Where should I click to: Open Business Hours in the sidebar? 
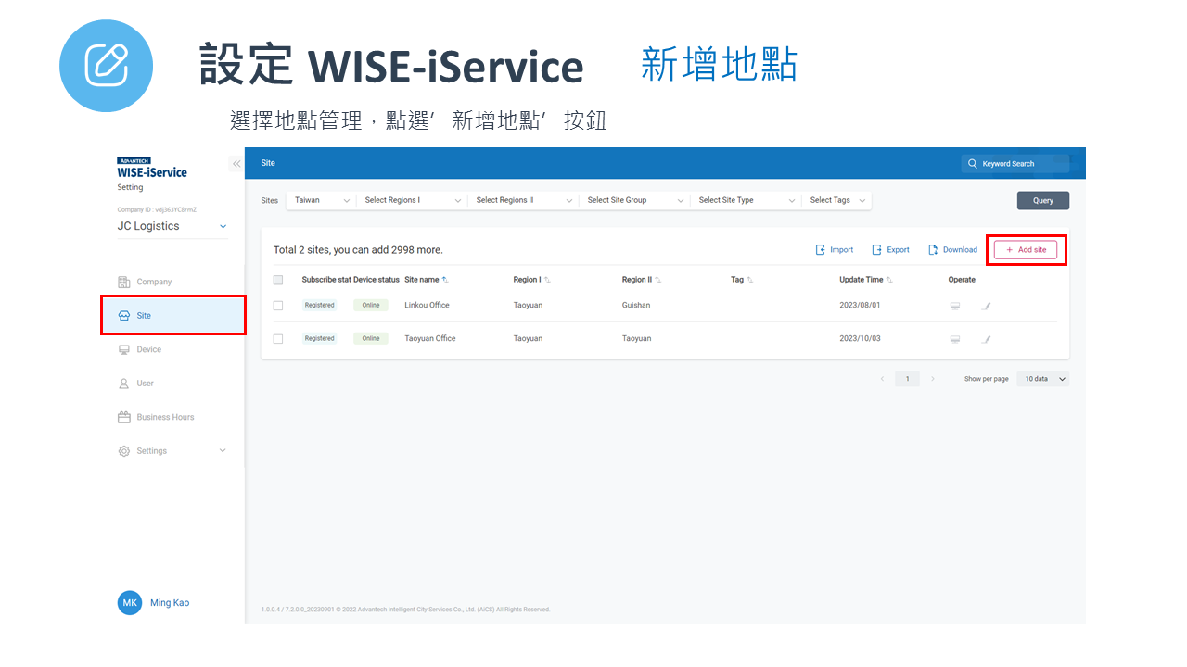click(165, 417)
